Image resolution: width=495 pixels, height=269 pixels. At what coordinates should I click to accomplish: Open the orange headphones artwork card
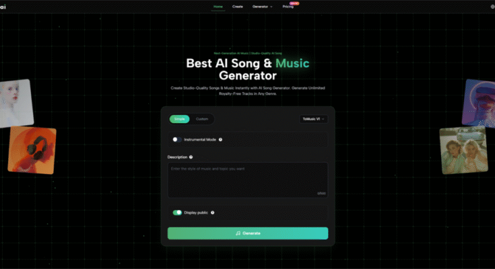pyautogui.click(x=32, y=150)
